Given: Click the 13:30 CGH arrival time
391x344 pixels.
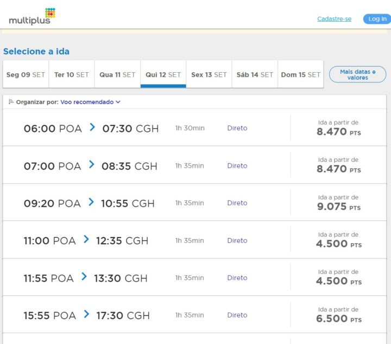Looking at the screenshot, I should [x=121, y=278].
